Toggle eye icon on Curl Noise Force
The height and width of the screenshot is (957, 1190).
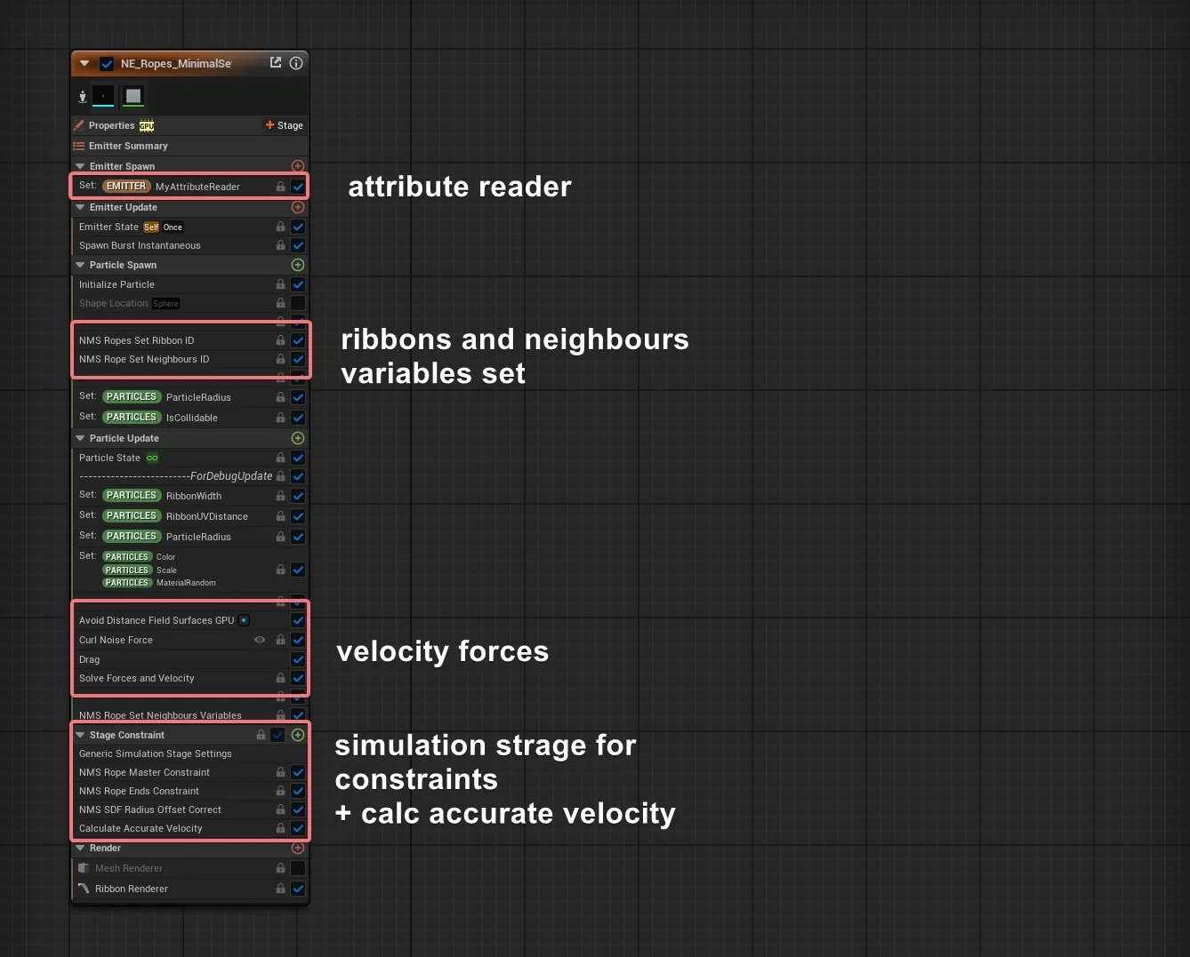tap(260, 640)
